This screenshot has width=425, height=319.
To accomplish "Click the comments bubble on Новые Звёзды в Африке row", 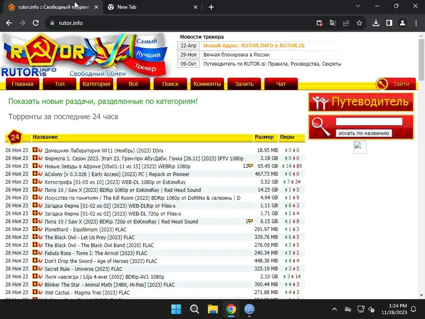I will [x=250, y=166].
